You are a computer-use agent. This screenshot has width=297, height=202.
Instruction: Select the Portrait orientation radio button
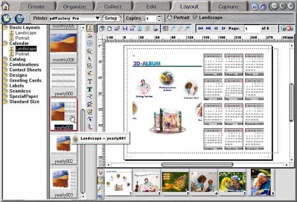click(x=169, y=17)
